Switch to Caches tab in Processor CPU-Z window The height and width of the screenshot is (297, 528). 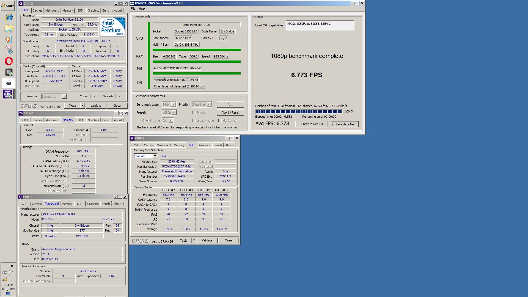click(37, 10)
